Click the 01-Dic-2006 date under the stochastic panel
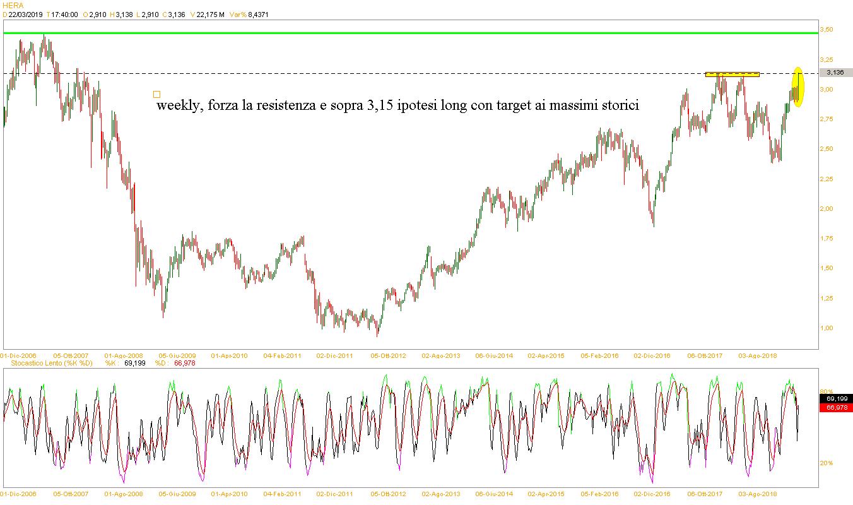 [18, 493]
